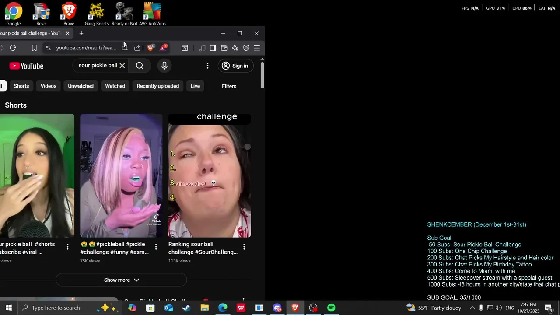The width and height of the screenshot is (560, 315).
Task: Open the Brave hamburger main menu
Action: coord(257,48)
